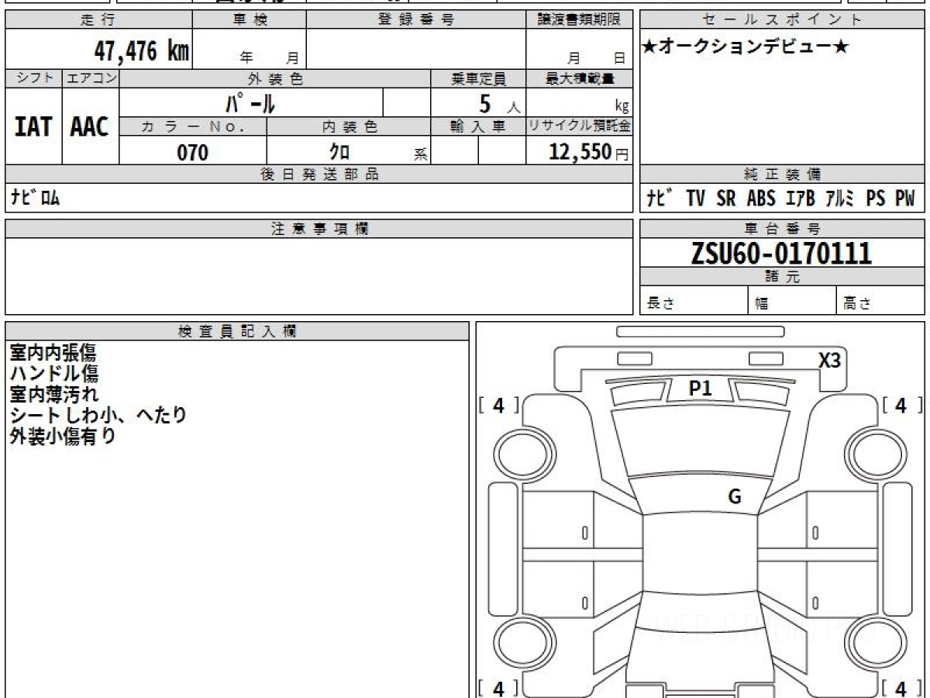Select the recycle deposit amount 12,550円
Viewport: 930px width, 698px height.
click(x=589, y=152)
